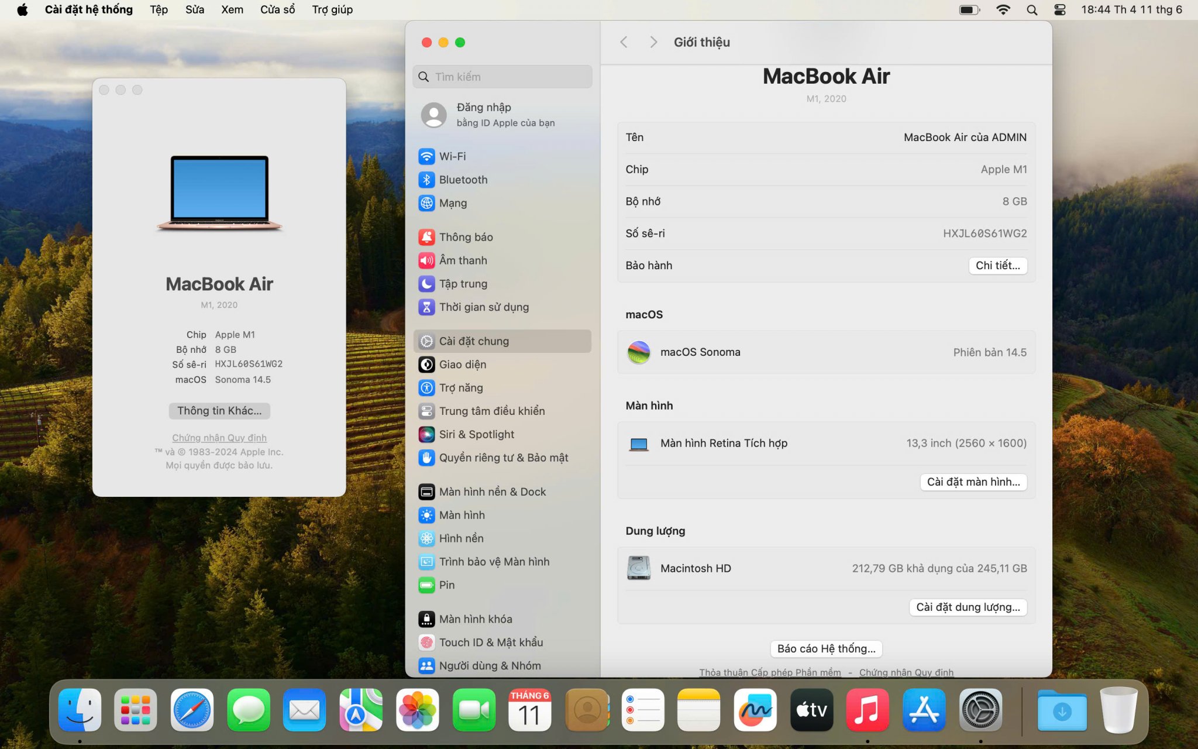Open Thông báo notification settings

466,237
